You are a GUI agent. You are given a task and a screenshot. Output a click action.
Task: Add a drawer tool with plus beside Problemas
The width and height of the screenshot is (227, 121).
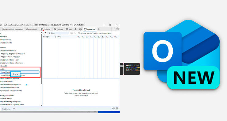pos(14,108)
